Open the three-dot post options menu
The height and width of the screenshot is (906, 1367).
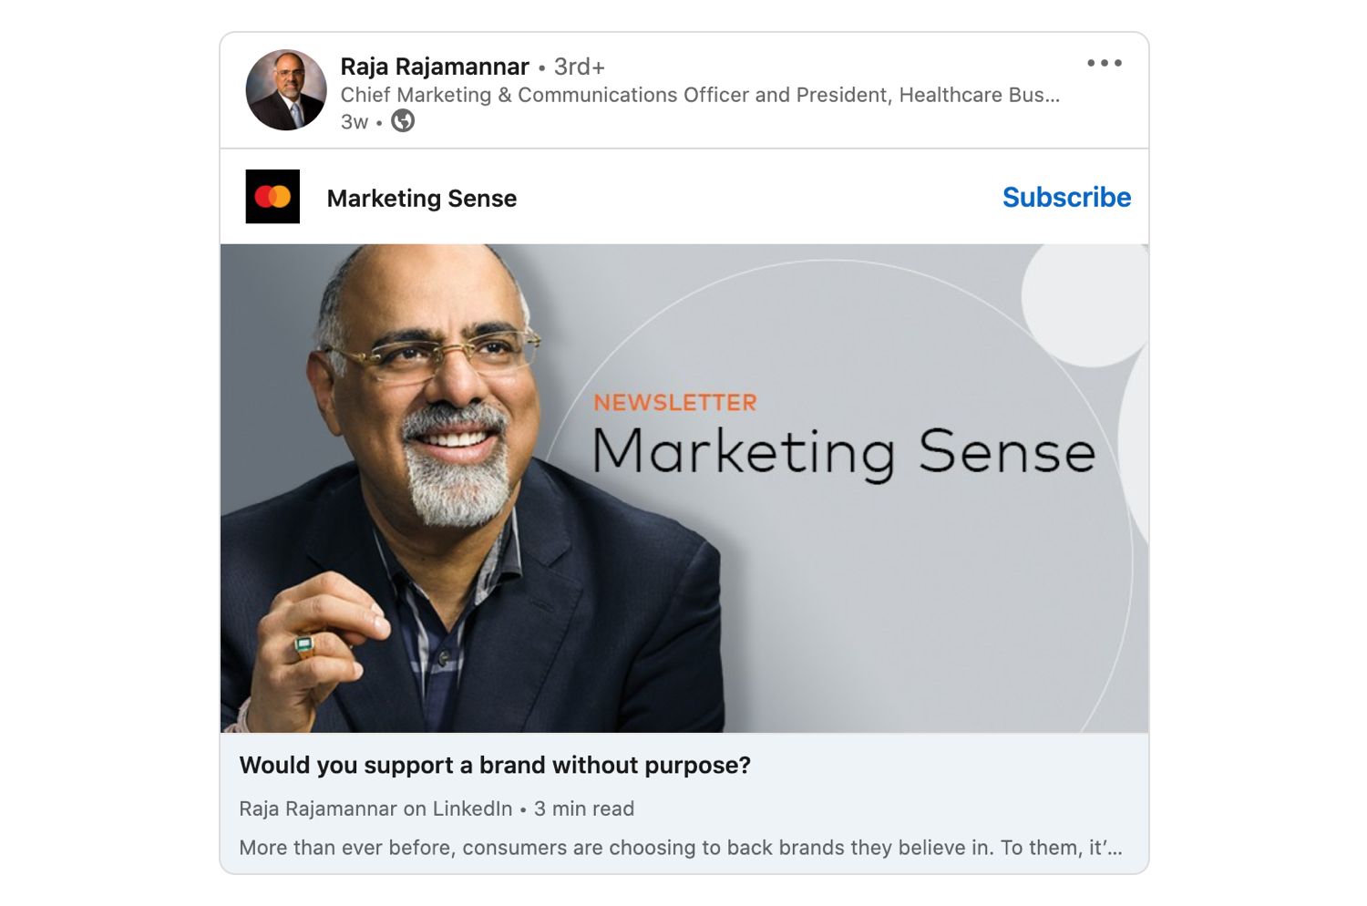click(1104, 63)
